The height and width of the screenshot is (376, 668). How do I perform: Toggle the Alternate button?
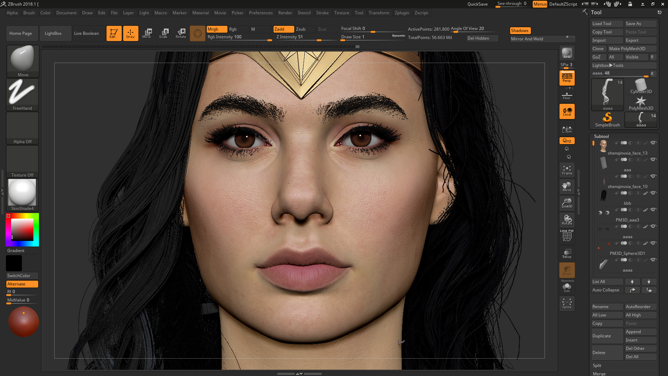22,284
